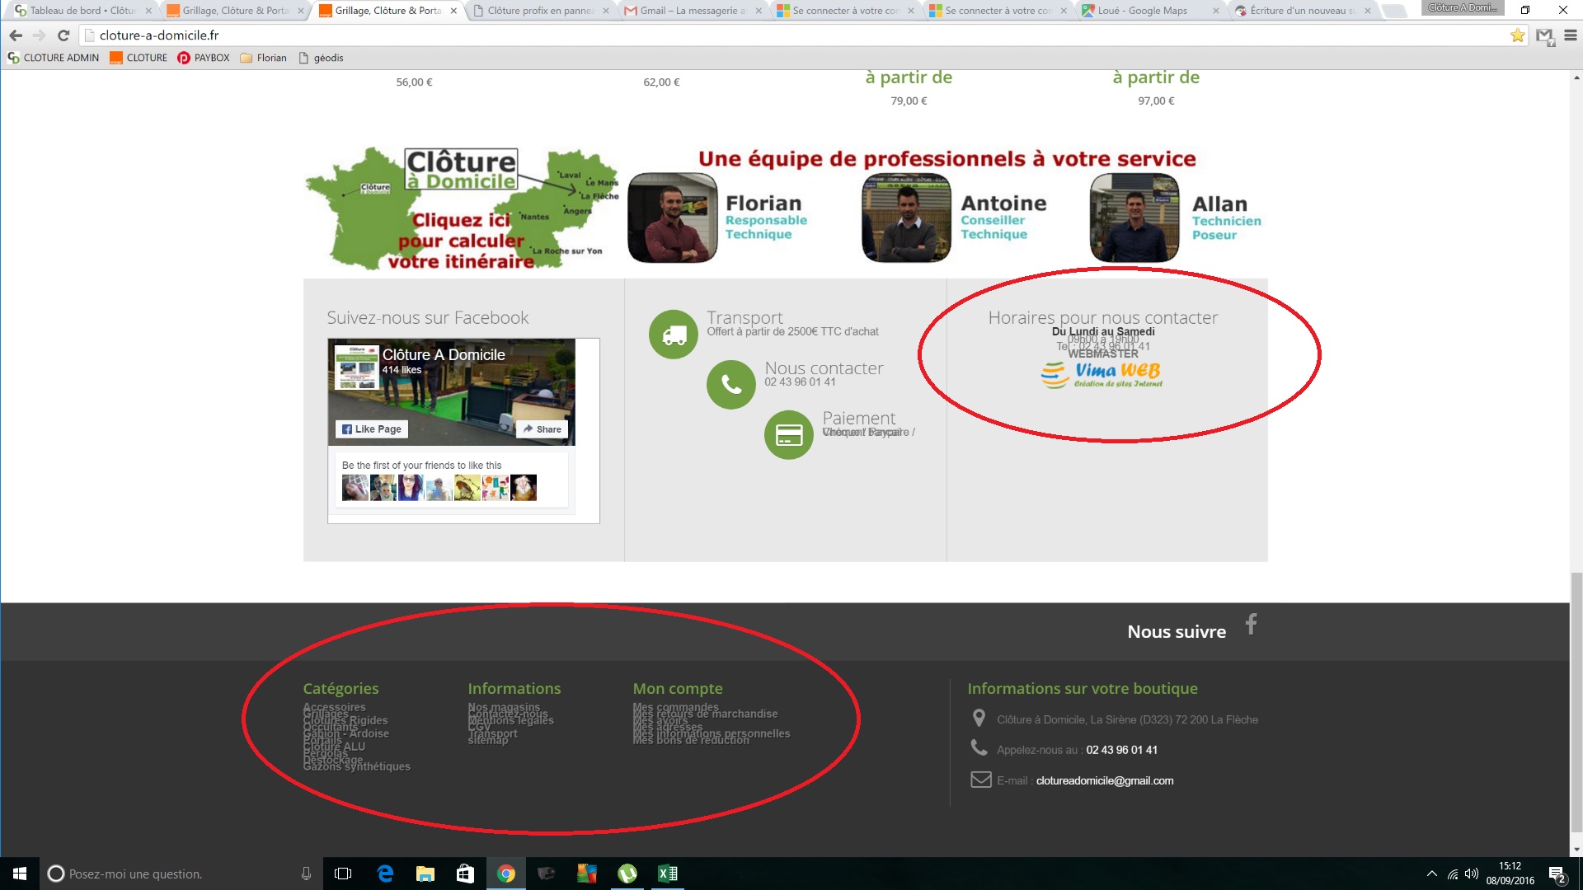Switch to Loué - Google Maps tab
The height and width of the screenshot is (890, 1583).
pos(1142,11)
